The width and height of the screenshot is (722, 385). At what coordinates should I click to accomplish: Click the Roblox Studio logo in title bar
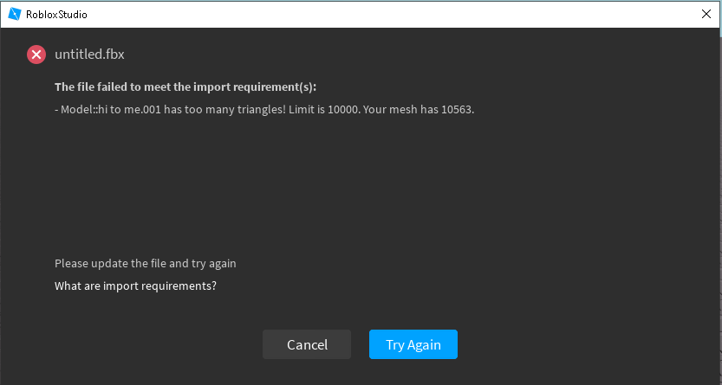click(14, 15)
